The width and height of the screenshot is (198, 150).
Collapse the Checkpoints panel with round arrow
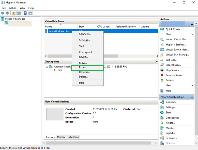click(x=157, y=61)
